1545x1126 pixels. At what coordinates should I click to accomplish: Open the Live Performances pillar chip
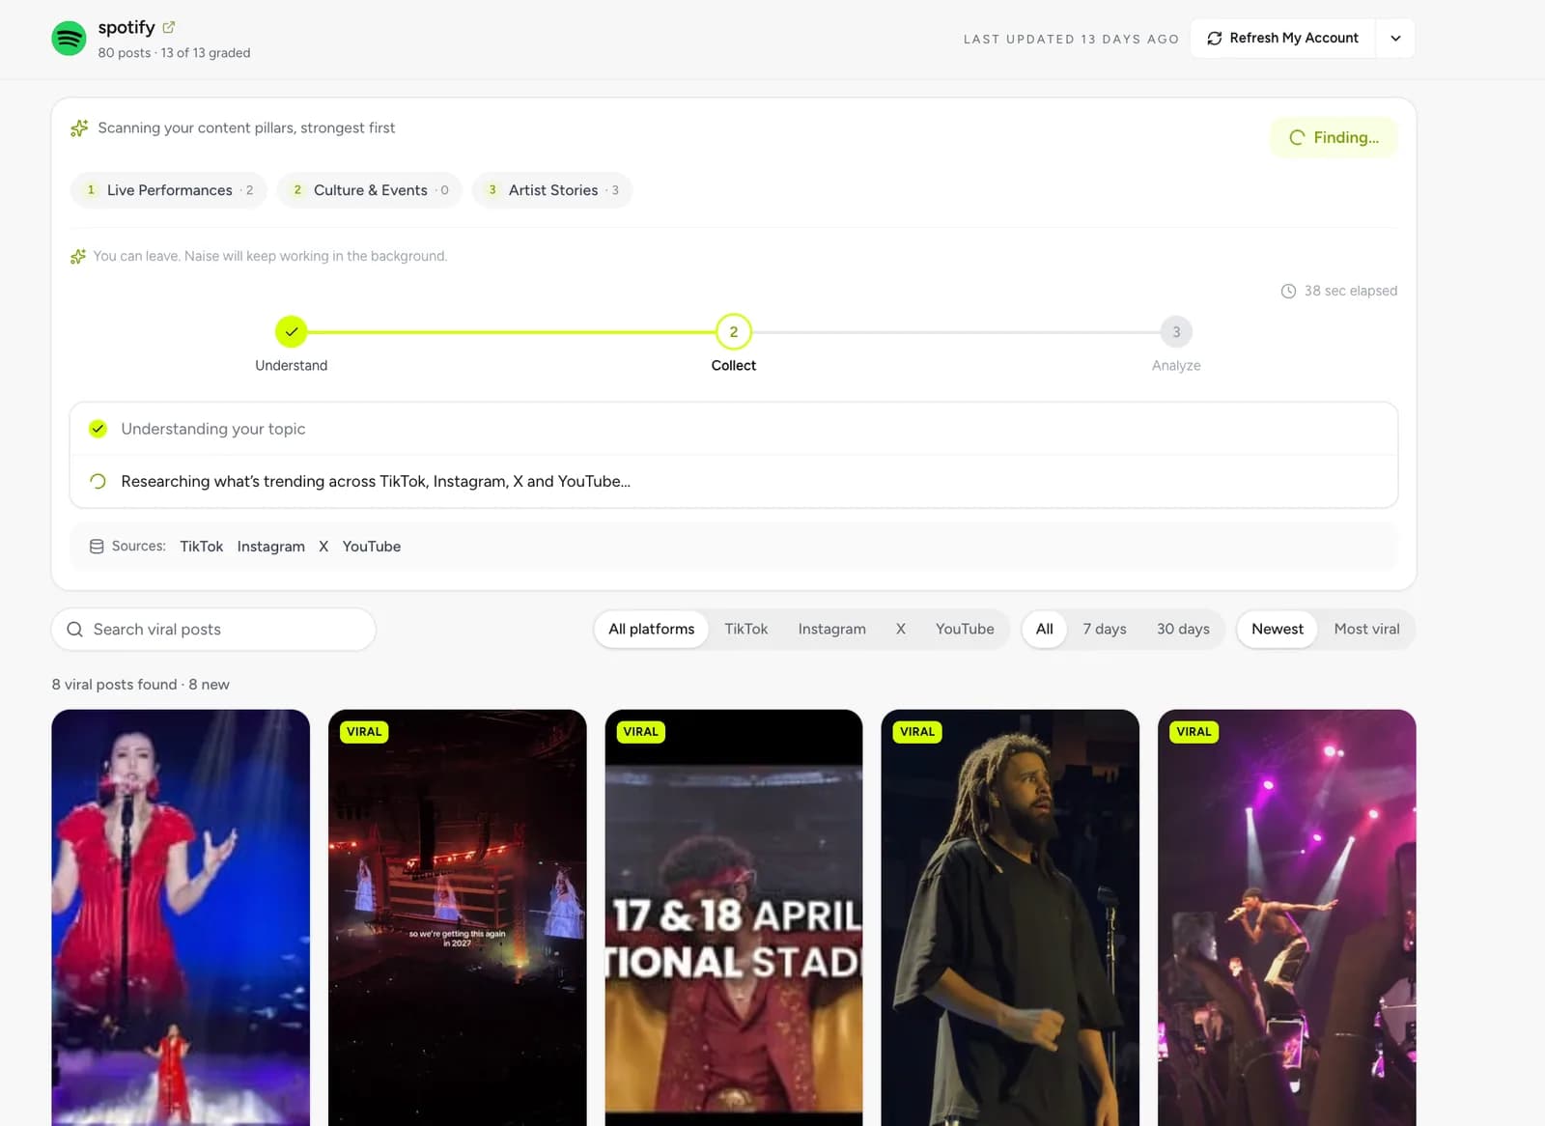[x=170, y=190]
